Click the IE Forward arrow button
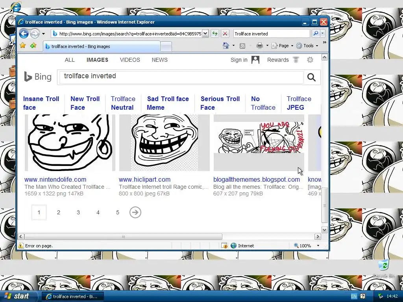 [x=35, y=34]
